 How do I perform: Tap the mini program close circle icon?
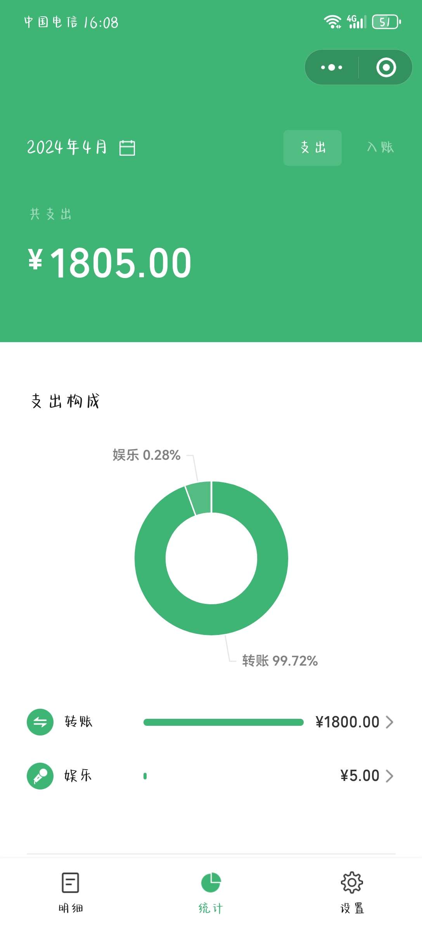point(386,67)
